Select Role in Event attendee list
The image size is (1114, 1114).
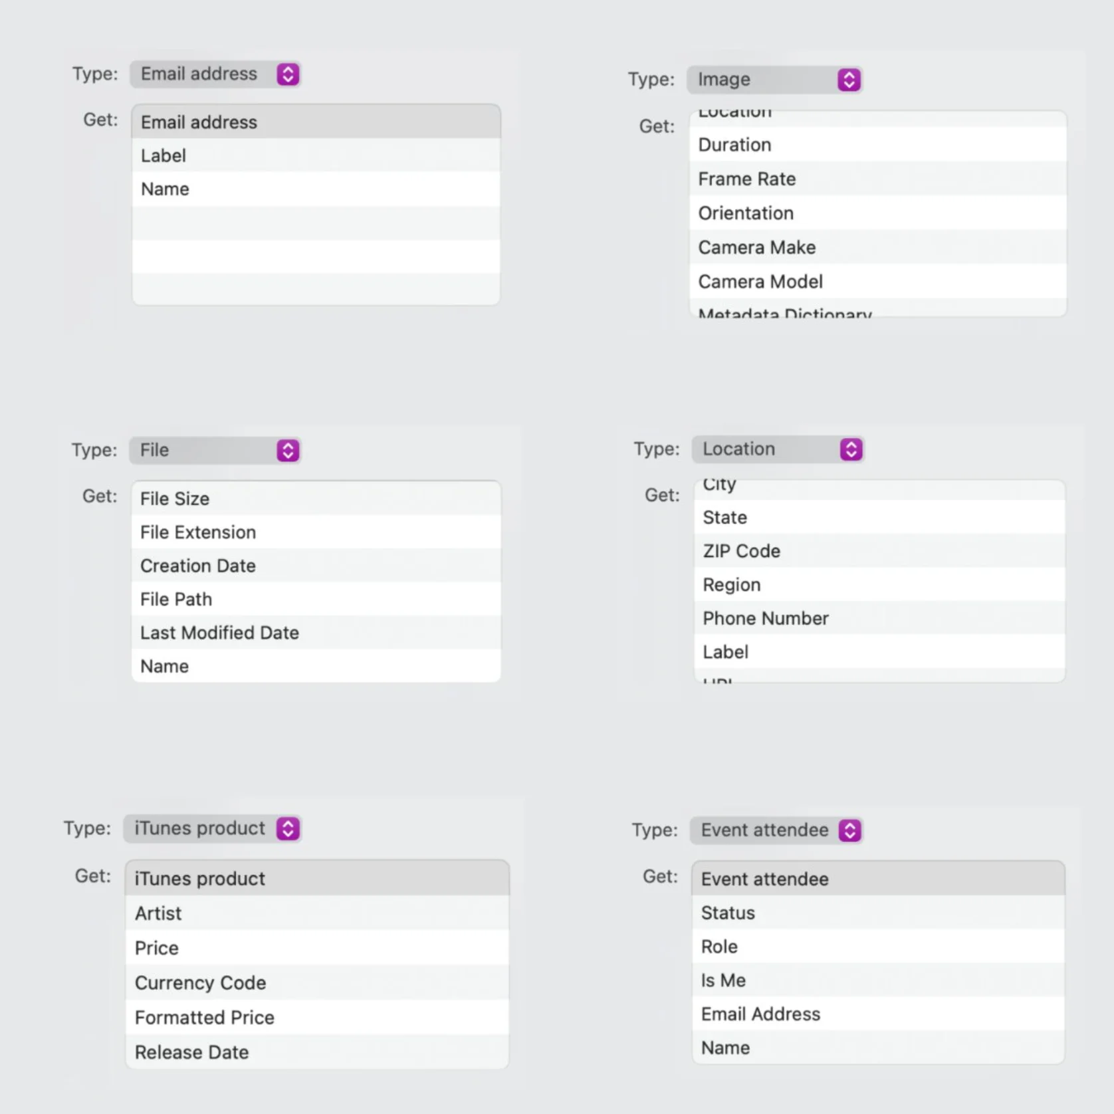click(877, 947)
